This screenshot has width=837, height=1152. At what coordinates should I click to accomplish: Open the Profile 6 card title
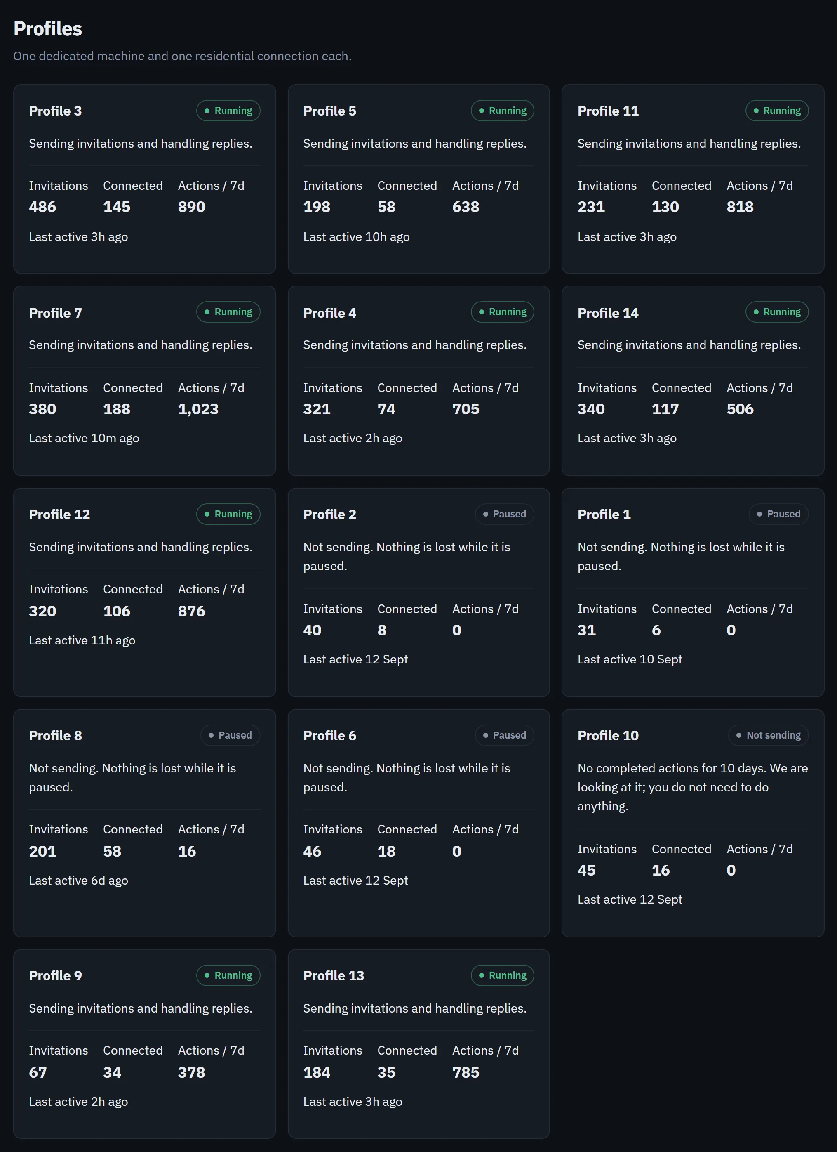330,736
